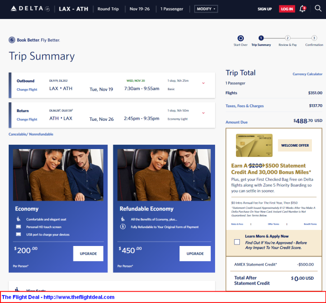Open the MODIFY dropdown
Screen dimensions: 326x303
pyautogui.click(x=206, y=9)
